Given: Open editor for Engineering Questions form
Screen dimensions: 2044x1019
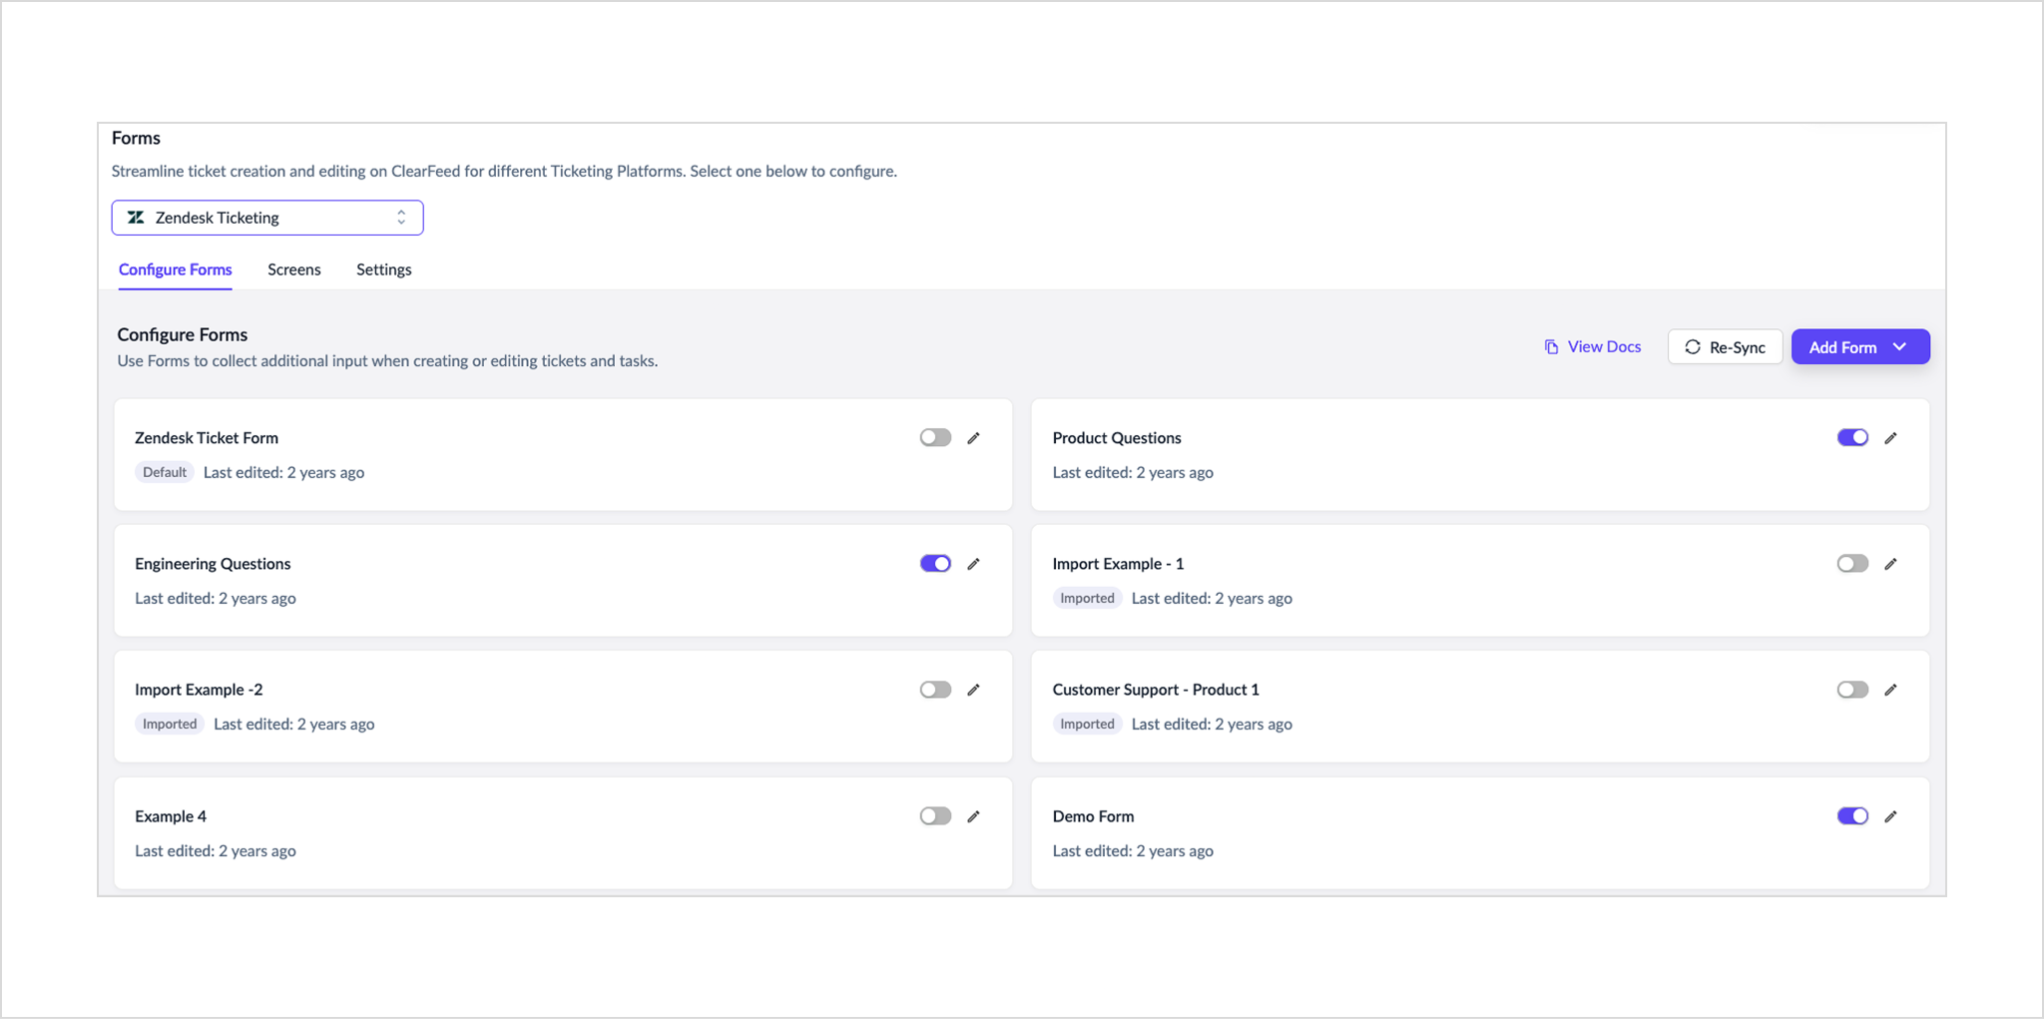Looking at the screenshot, I should coord(973,564).
